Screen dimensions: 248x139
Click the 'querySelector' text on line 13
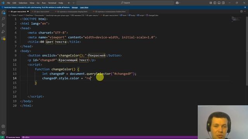98,74
